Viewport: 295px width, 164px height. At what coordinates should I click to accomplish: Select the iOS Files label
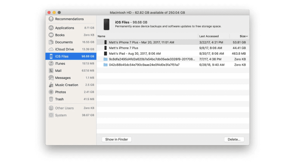pos(62,56)
